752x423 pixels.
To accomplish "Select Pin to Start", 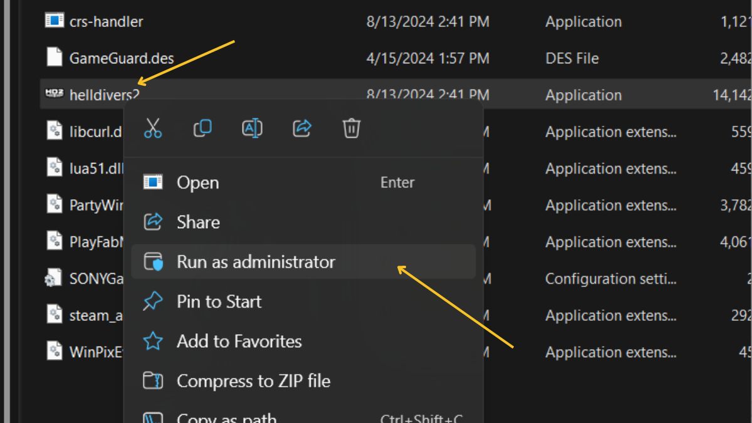I will coord(303,301).
